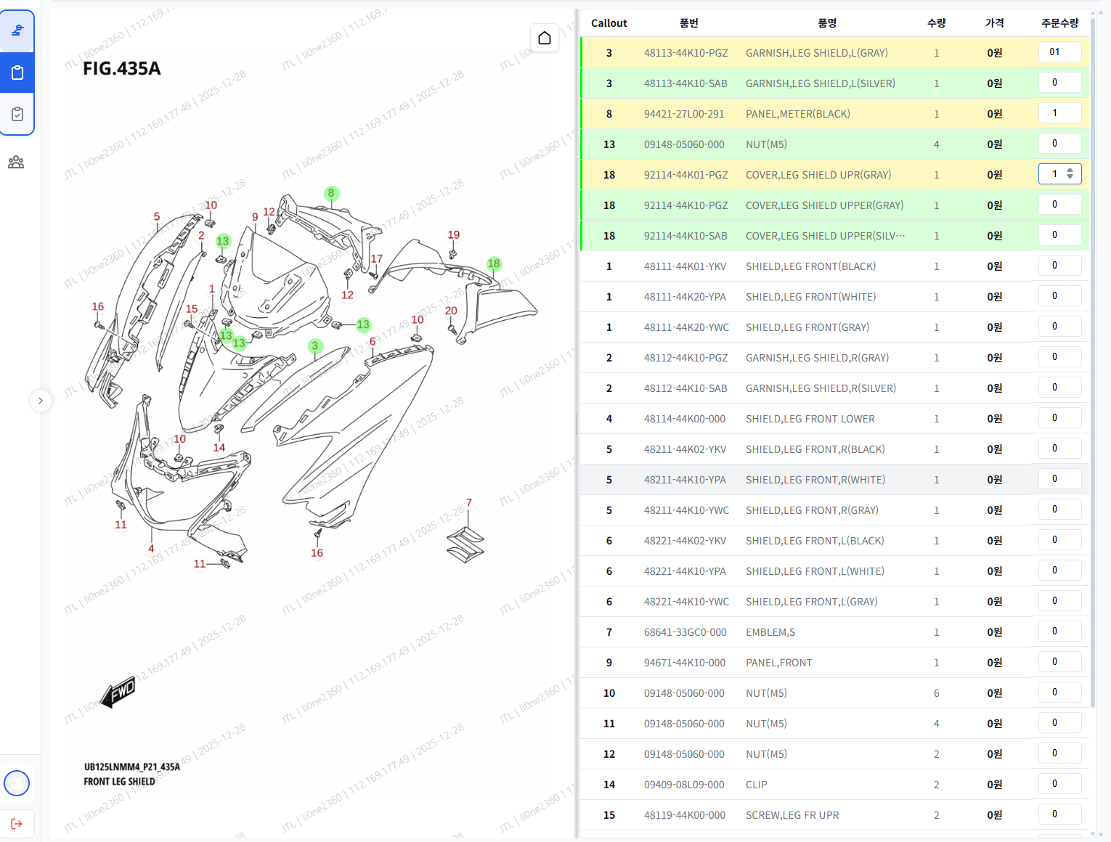Screen dimensions: 1111x842
Task: Open the blank clipboard sidebar icon
Action: coord(17,73)
